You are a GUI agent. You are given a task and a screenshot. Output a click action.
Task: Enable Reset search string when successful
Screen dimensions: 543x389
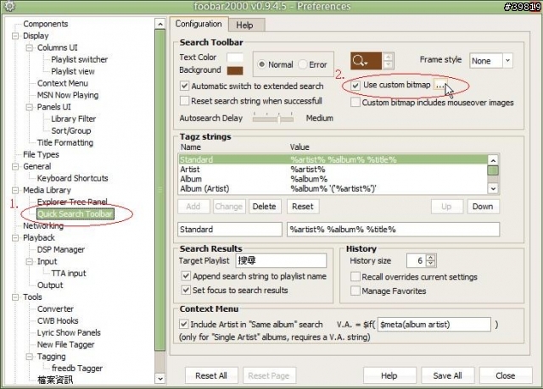(x=185, y=101)
